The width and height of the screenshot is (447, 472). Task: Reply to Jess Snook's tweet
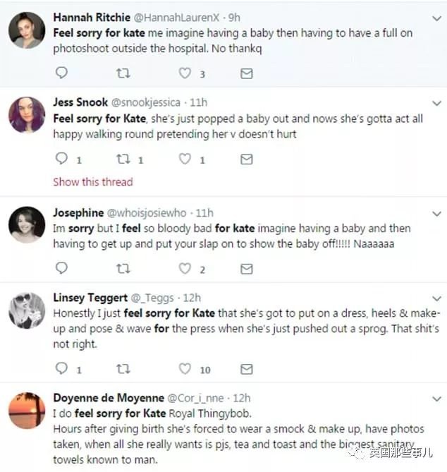pos(61,159)
